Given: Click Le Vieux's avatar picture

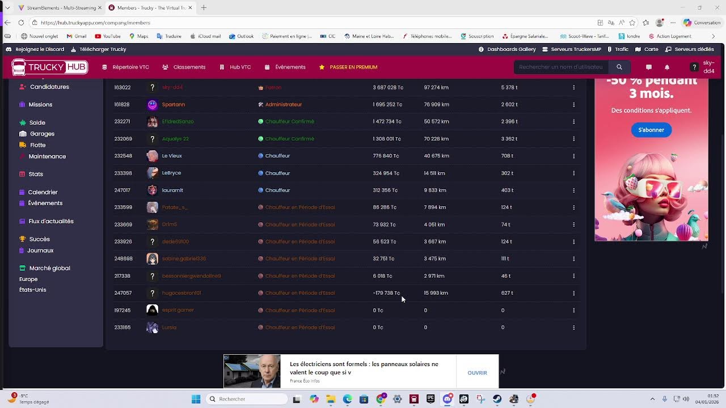Looking at the screenshot, I should (x=152, y=156).
